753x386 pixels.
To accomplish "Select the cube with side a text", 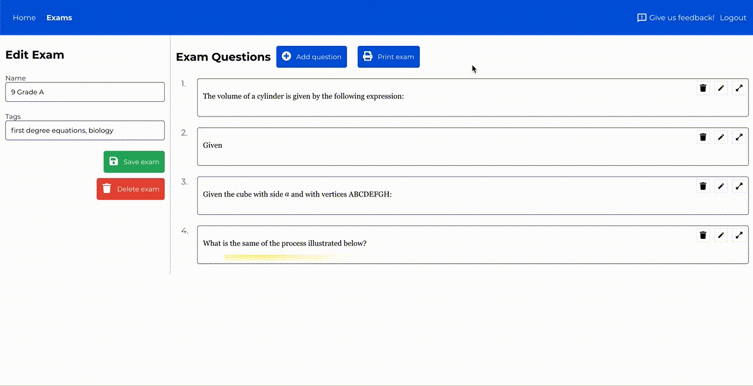I will click(297, 194).
